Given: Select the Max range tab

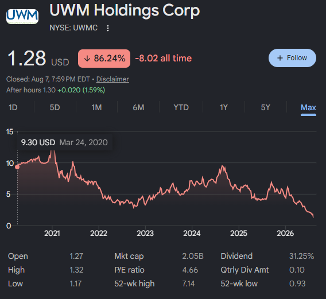Looking at the screenshot, I should point(308,107).
